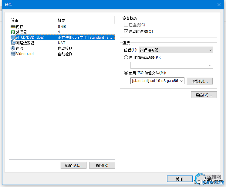Toggle the 已连接(C) checkbox

pos(126,25)
